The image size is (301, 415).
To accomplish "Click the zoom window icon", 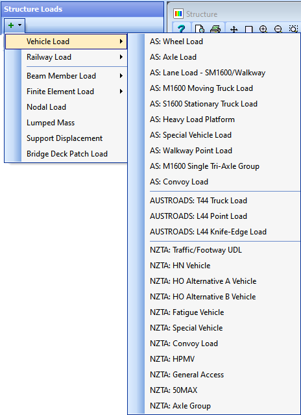I will (293, 29).
